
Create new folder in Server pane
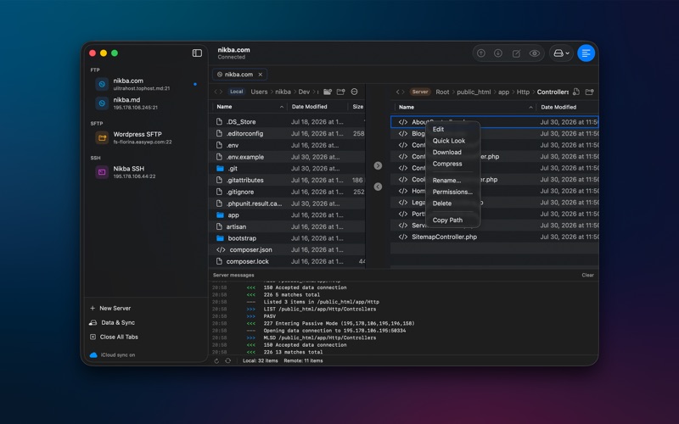(x=589, y=92)
